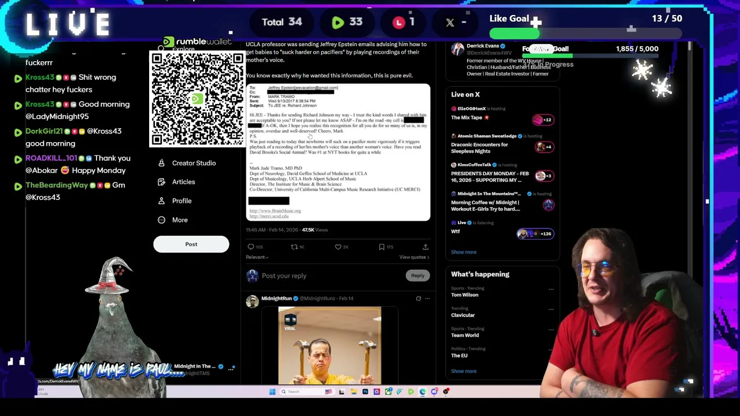Viewport: 740px width, 416px height.
Task: Click DorkGirl21 username in chat
Action: (x=44, y=131)
